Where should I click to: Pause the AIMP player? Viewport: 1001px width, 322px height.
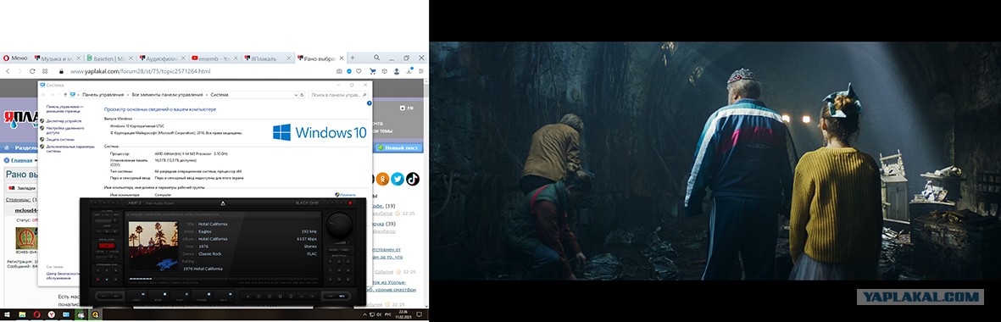[202, 296]
